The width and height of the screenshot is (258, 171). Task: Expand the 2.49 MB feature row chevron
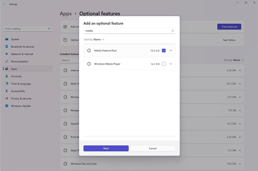coord(240,137)
